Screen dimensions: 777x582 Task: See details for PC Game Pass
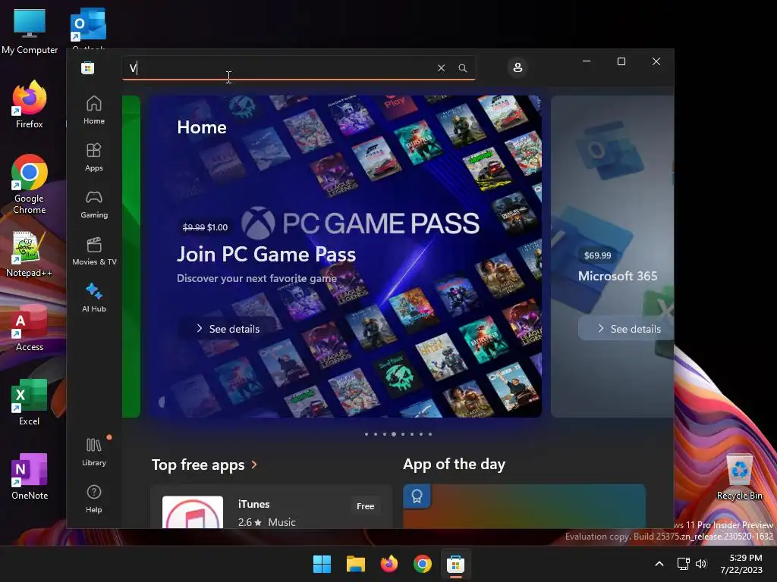(x=228, y=329)
